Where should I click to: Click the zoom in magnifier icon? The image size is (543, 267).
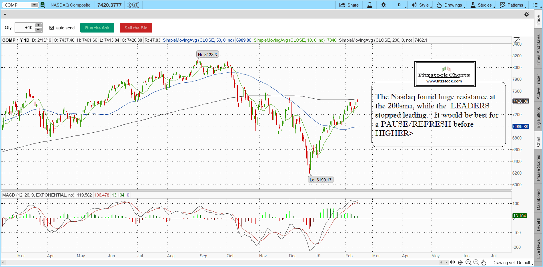(468, 262)
